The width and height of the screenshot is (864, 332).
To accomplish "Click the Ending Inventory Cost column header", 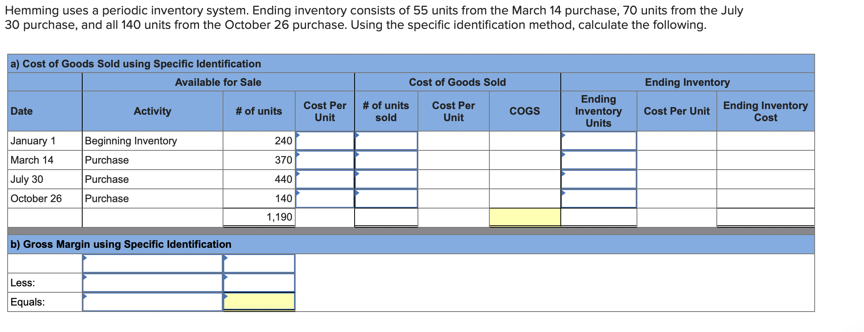I will [x=766, y=111].
